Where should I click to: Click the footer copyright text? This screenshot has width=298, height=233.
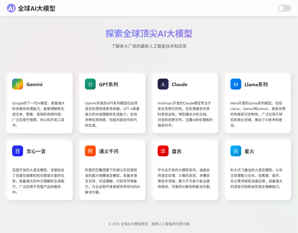[149, 224]
